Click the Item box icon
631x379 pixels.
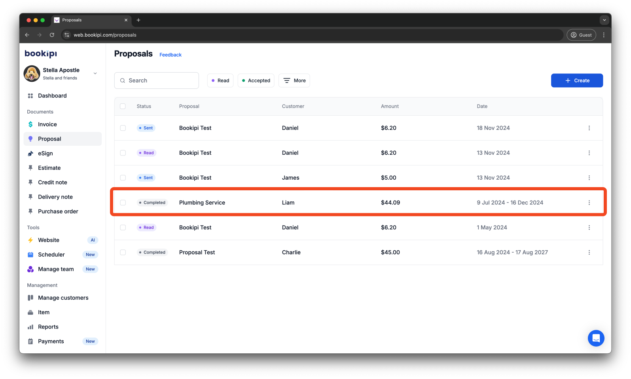click(x=30, y=312)
